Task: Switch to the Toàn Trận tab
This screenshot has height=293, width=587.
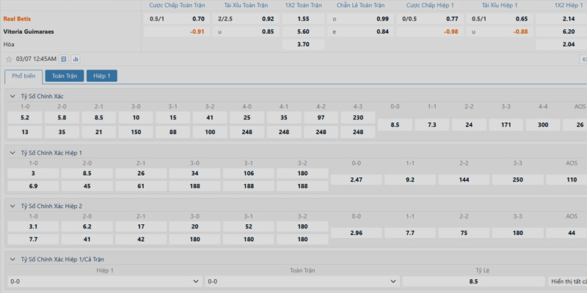Action: (65, 76)
